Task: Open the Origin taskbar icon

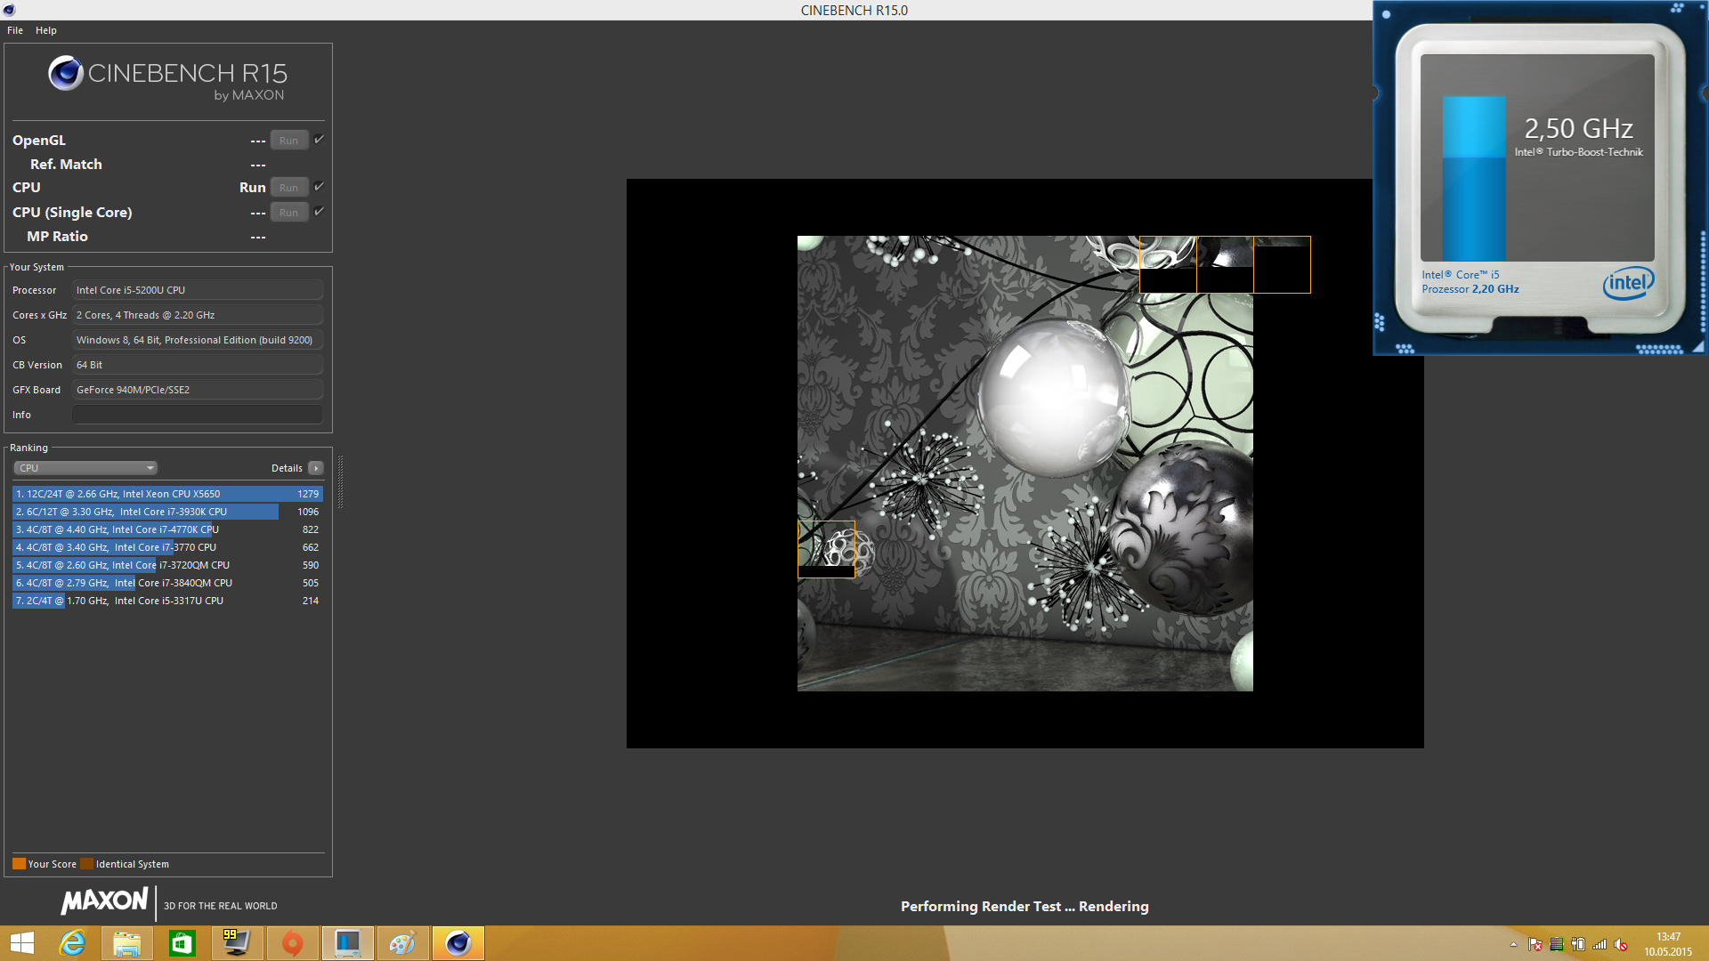Action: pyautogui.click(x=292, y=943)
